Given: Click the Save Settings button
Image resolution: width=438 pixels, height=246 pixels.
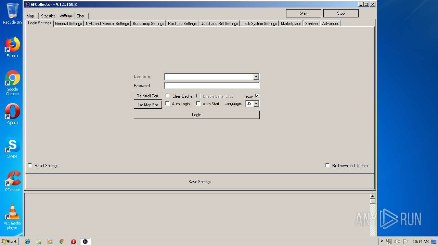Looking at the screenshot, I should click(200, 182).
